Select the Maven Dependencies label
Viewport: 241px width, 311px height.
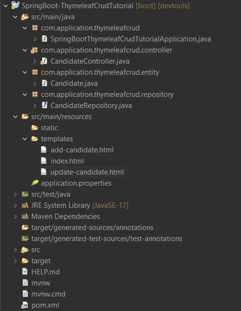pos(66,216)
